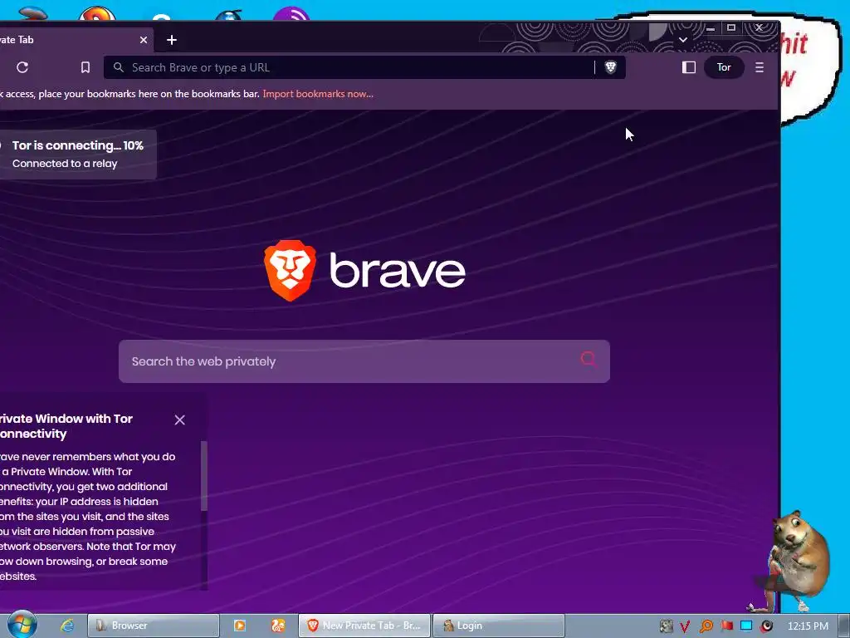Toggle the Brave sidebar panel
This screenshot has height=638, width=850.
[x=688, y=67]
